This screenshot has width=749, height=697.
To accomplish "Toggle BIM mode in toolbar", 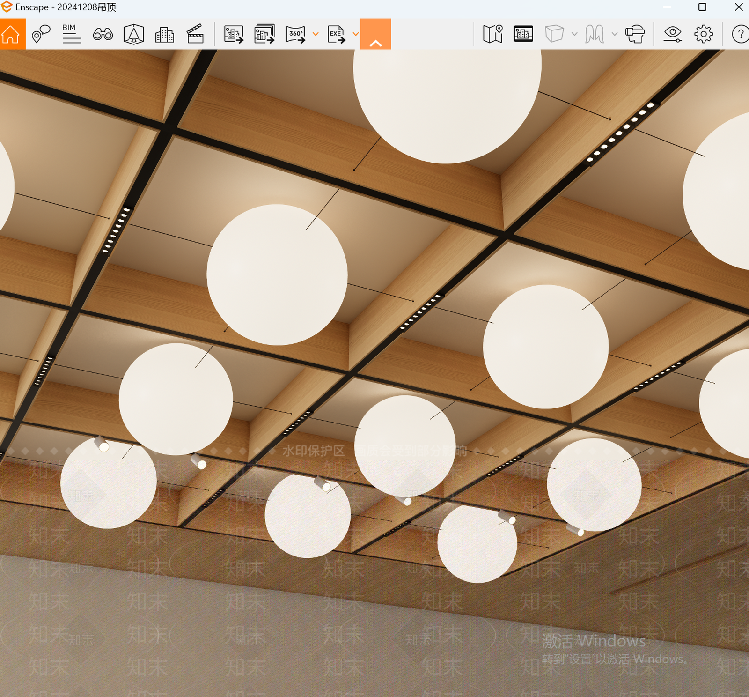I will (72, 34).
